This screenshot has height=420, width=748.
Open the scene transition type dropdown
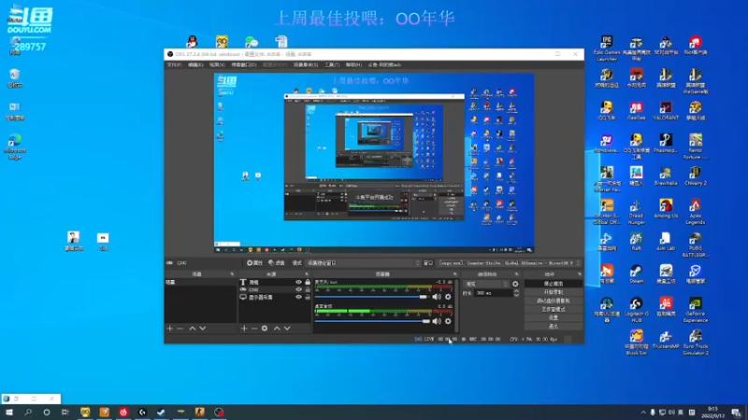(x=486, y=284)
